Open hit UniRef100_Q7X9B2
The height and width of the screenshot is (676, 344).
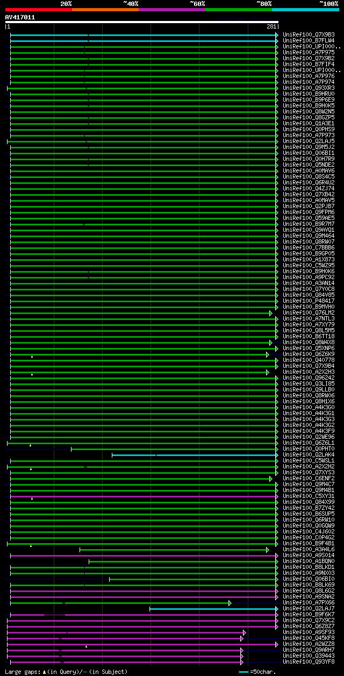pyautogui.click(x=309, y=59)
